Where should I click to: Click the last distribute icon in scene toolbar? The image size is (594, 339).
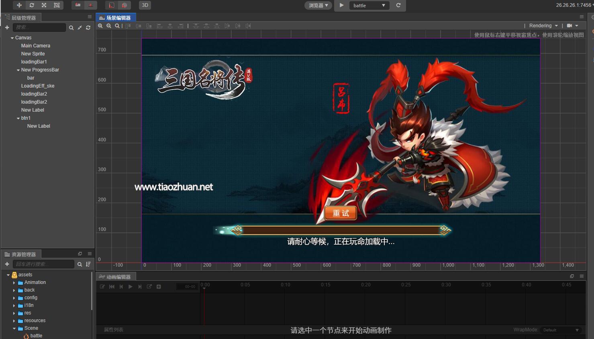point(248,26)
